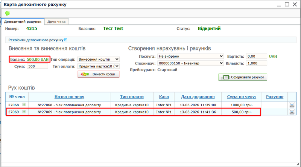The image size is (301, 167).
Task: Select the Депозитний рахунок tab
Action: point(23,21)
